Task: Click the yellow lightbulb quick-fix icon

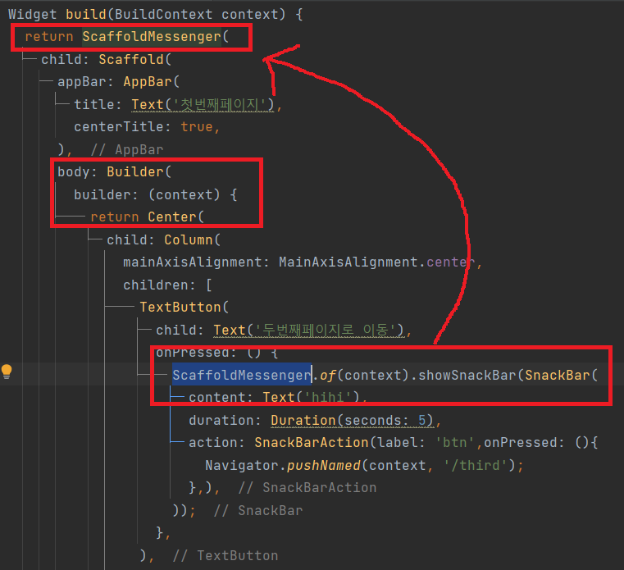Action: tap(7, 372)
